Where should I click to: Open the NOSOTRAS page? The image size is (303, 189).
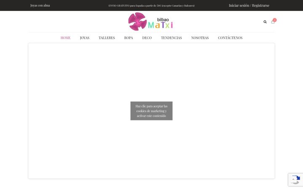[200, 38]
